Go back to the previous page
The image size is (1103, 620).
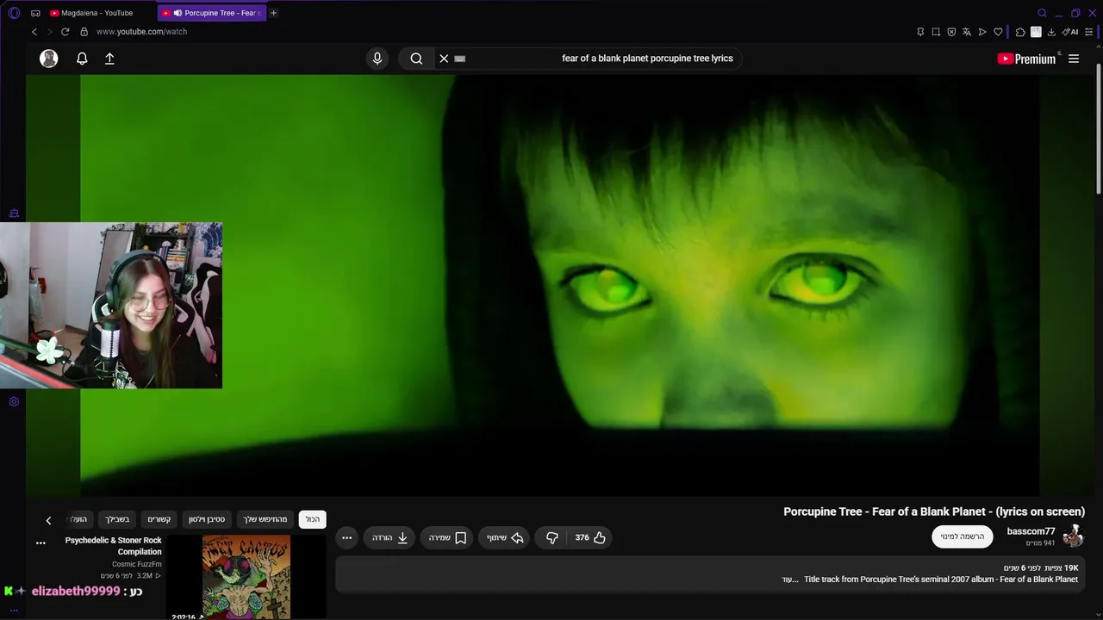coord(34,32)
